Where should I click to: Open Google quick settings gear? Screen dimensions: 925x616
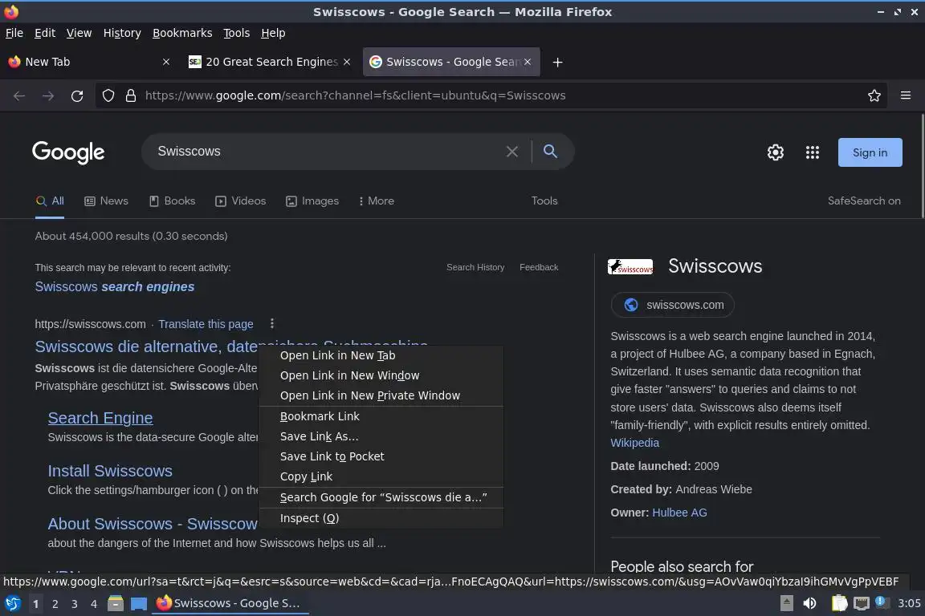click(775, 152)
